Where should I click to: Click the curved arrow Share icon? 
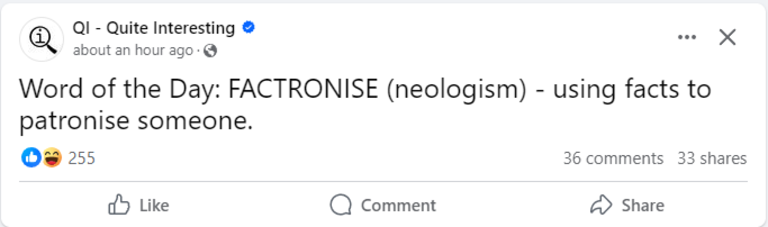(x=601, y=205)
